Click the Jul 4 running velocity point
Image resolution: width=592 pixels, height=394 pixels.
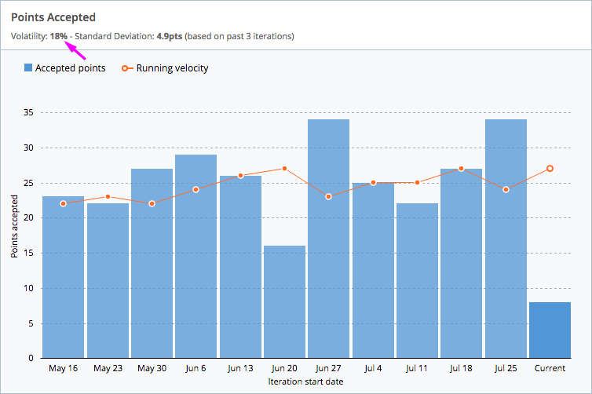point(374,183)
